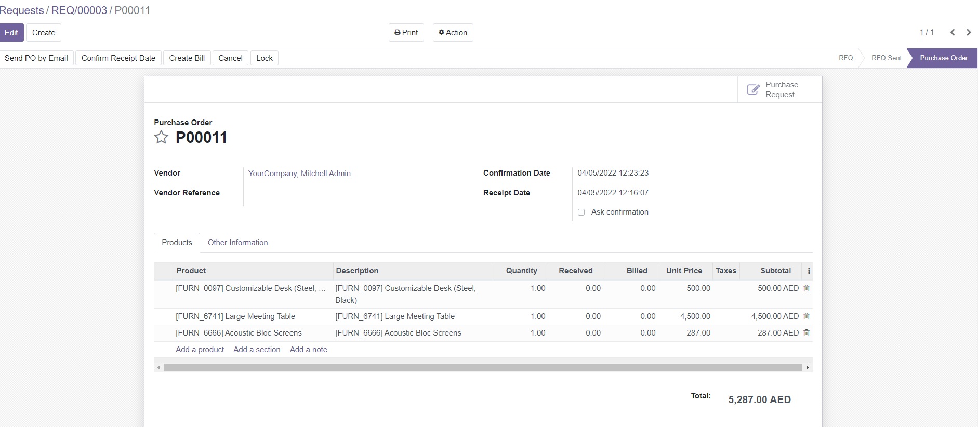Open the REQ/00003 breadcrumb link
This screenshot has width=978, height=427.
coord(79,10)
